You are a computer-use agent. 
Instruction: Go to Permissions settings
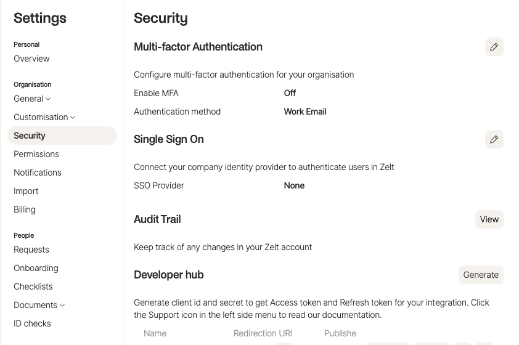click(x=36, y=154)
